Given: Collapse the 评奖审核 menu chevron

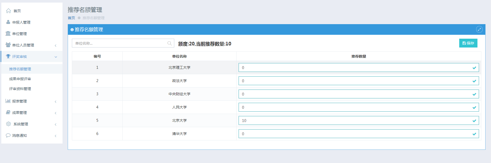Looking at the screenshot, I should point(56,57).
